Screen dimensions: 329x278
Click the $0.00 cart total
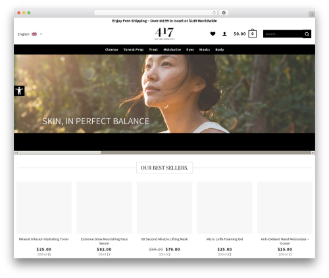coord(240,34)
